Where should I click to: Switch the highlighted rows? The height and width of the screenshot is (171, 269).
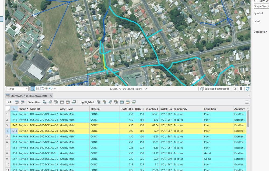pos(116,102)
